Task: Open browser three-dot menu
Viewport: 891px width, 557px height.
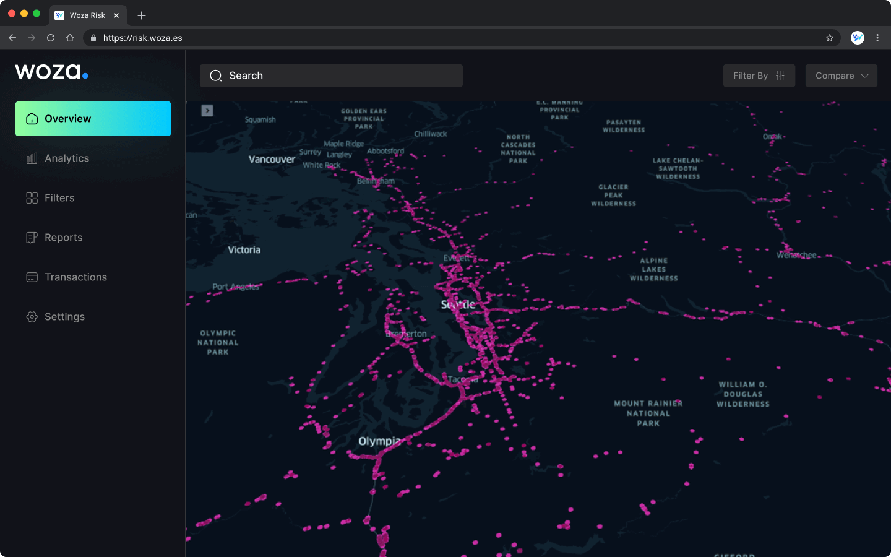Action: (877, 38)
